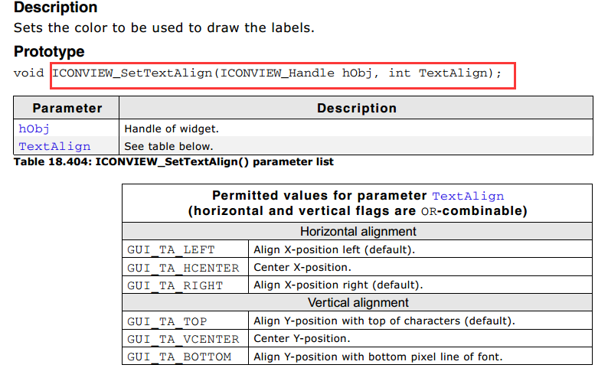Click the Vertical alignment section row
Viewport: 608px width, 368px height.
358,303
